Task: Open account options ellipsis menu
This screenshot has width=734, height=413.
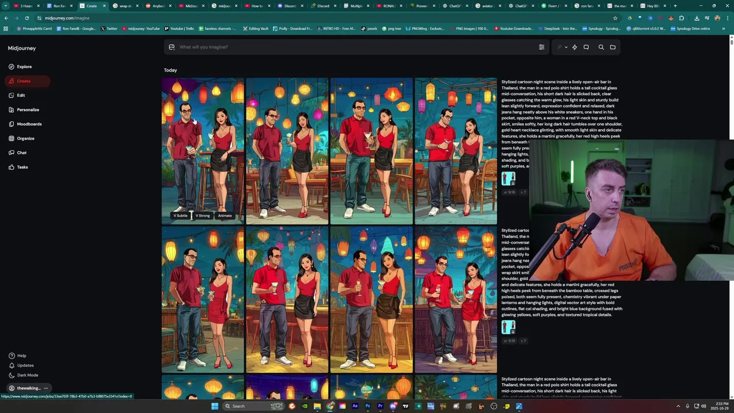Action: 46,388
